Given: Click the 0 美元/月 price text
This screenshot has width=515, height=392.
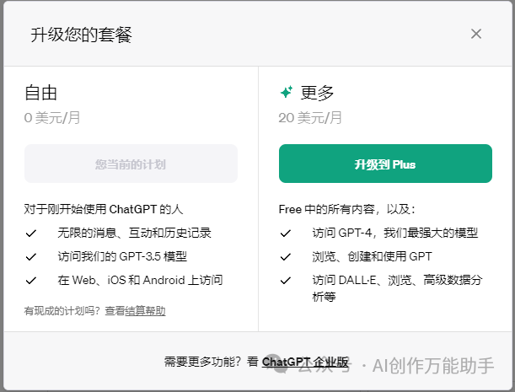Looking at the screenshot, I should [x=52, y=118].
